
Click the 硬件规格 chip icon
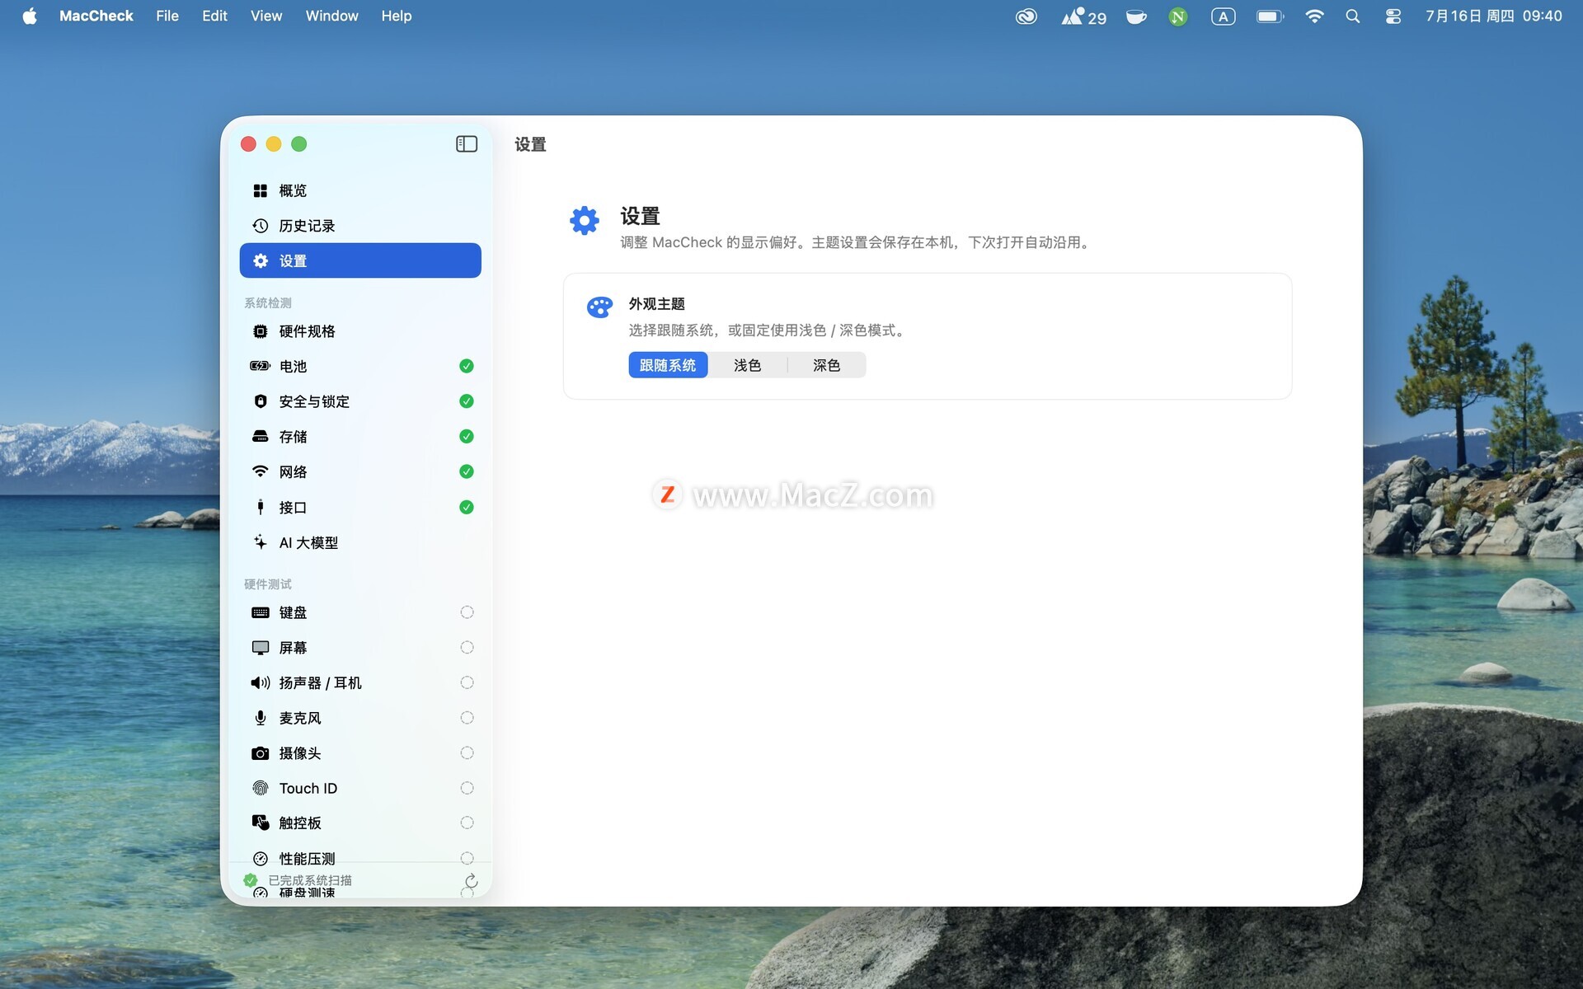(261, 331)
